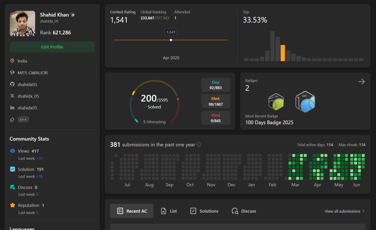Click the Top 33.53% value
The width and height of the screenshot is (376, 230).
click(255, 20)
